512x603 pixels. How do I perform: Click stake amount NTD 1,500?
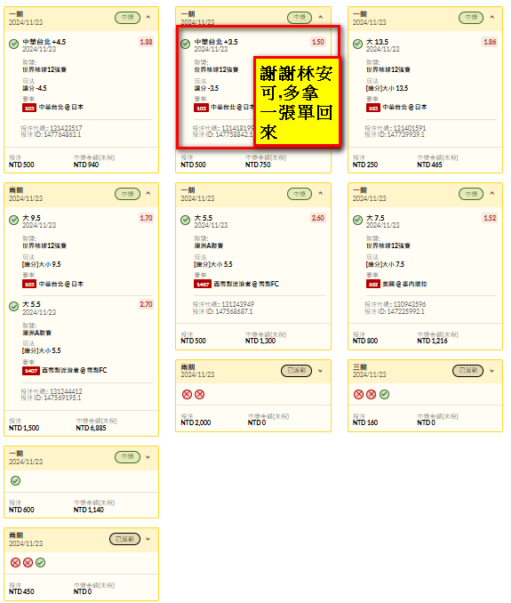tap(24, 428)
